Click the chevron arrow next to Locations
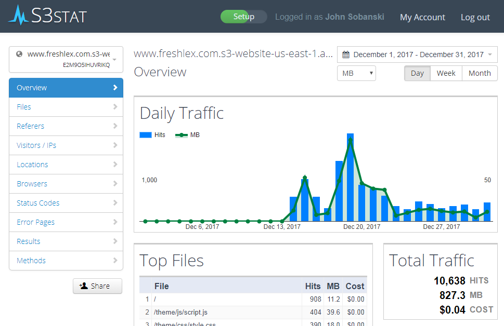504x326 pixels. 115,164
